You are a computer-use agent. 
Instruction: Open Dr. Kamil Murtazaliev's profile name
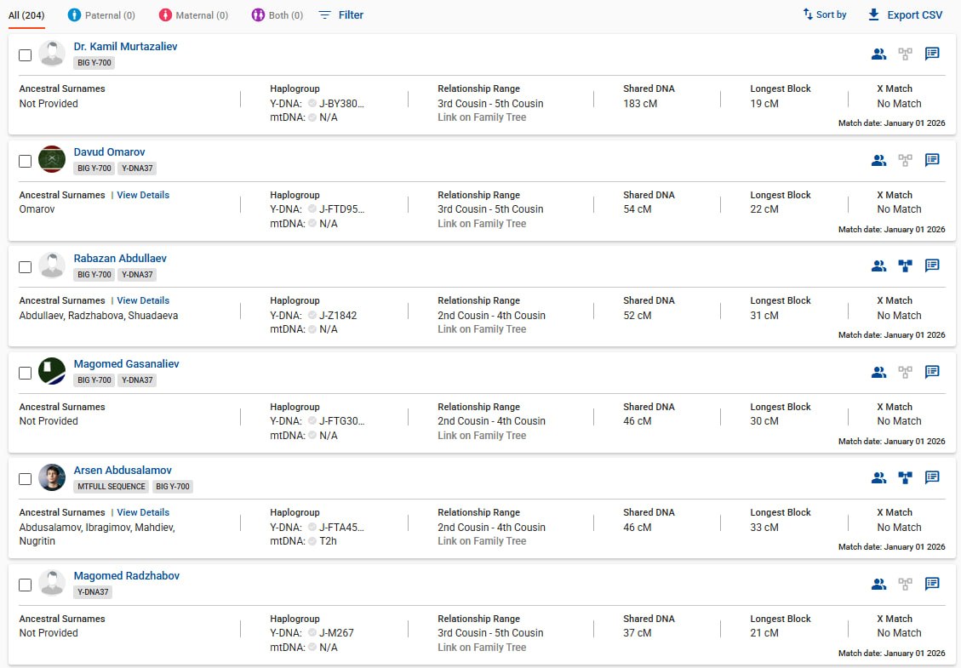click(x=126, y=47)
